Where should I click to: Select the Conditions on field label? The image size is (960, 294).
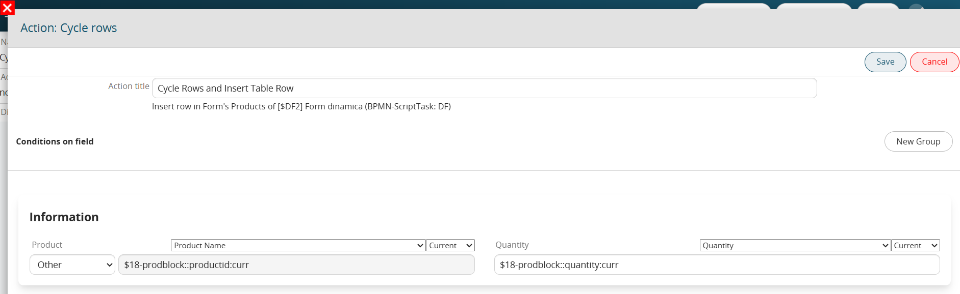coord(55,141)
